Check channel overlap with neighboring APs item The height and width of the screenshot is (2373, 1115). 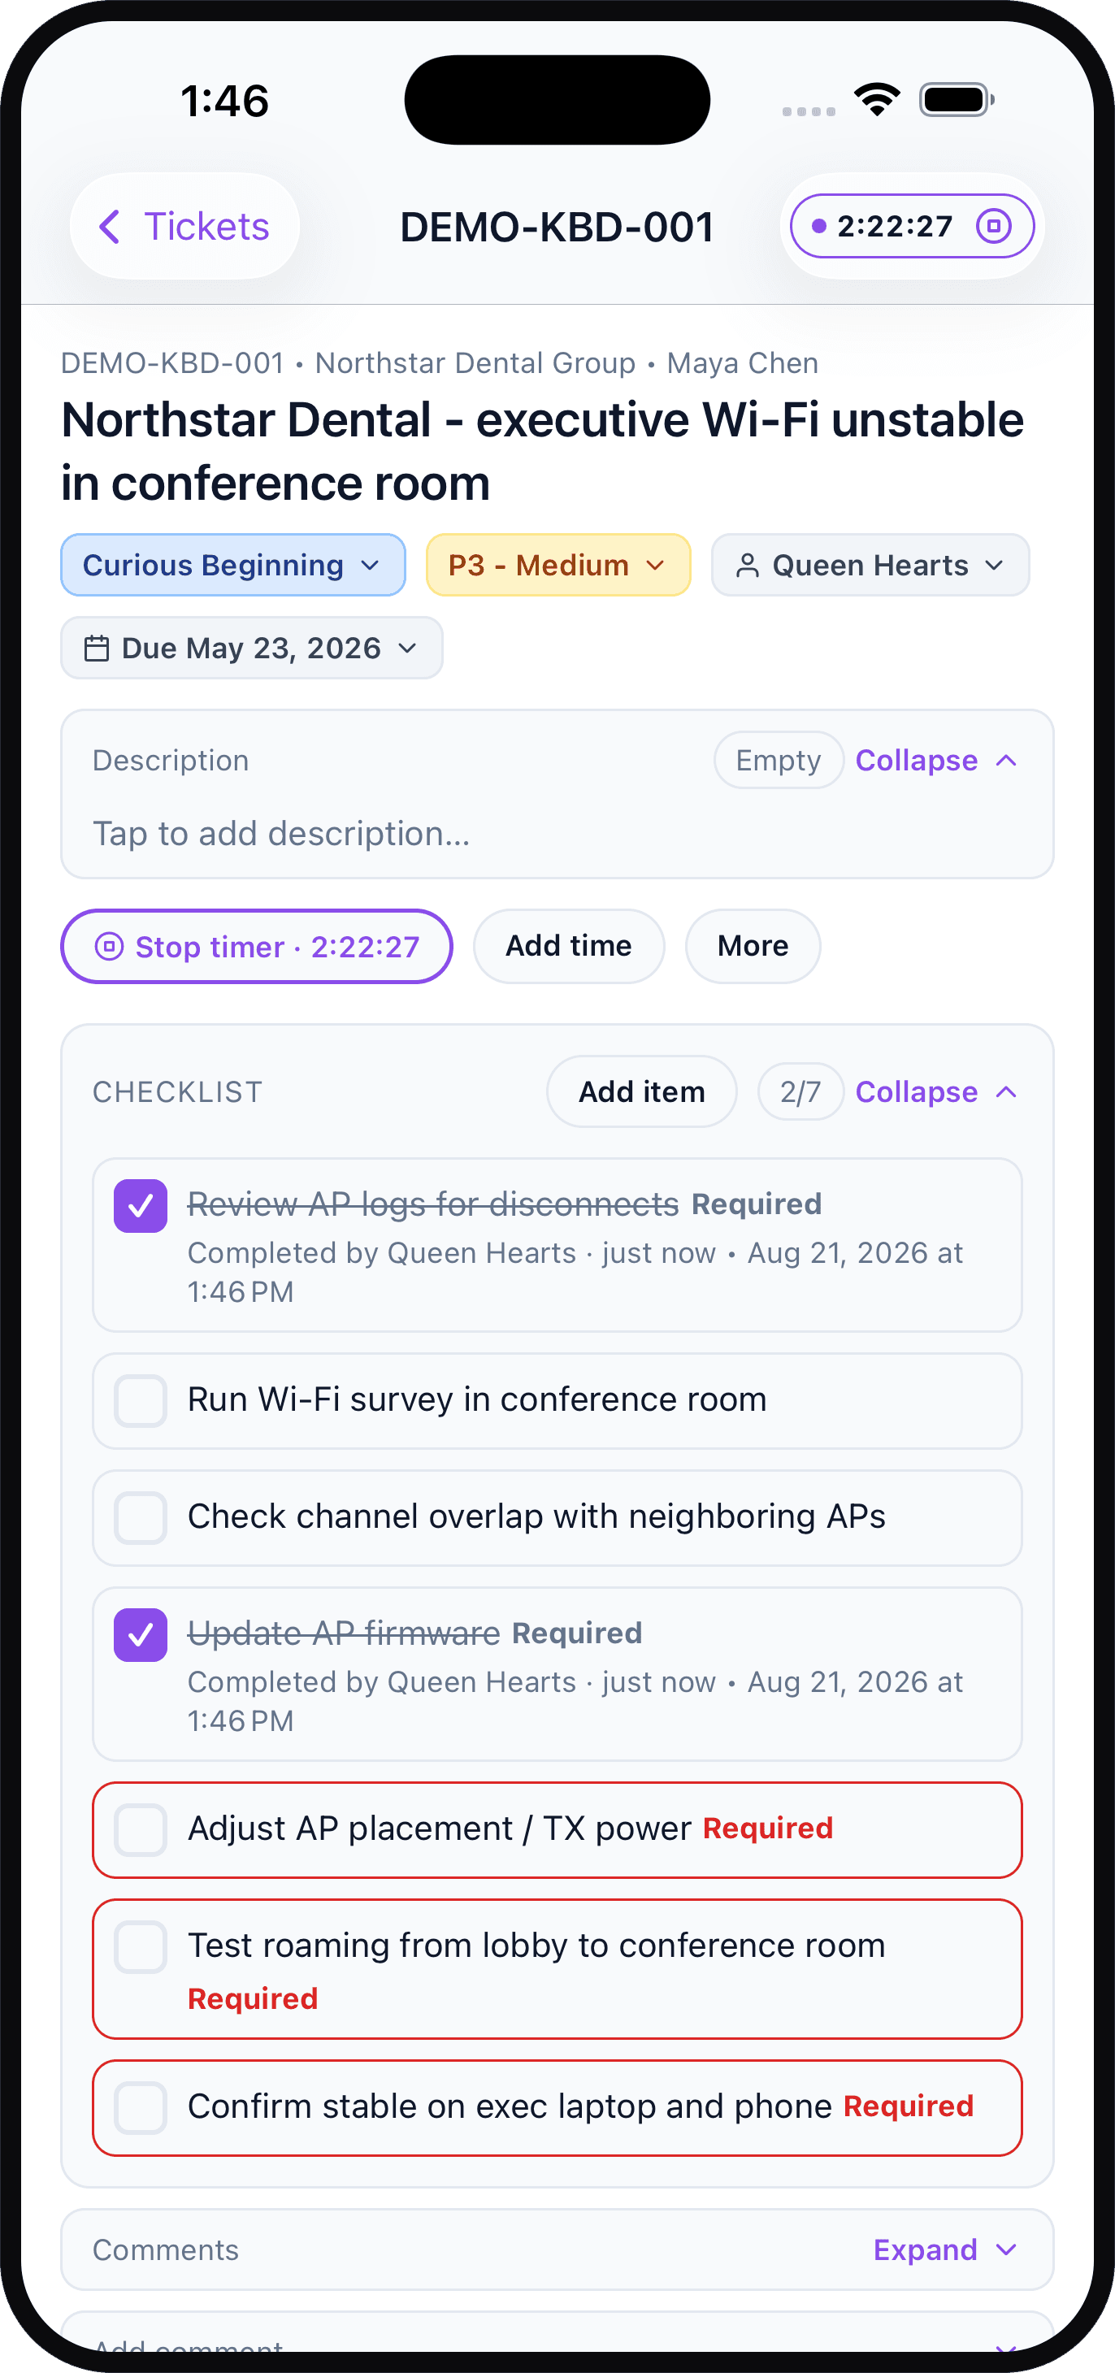(x=140, y=1517)
